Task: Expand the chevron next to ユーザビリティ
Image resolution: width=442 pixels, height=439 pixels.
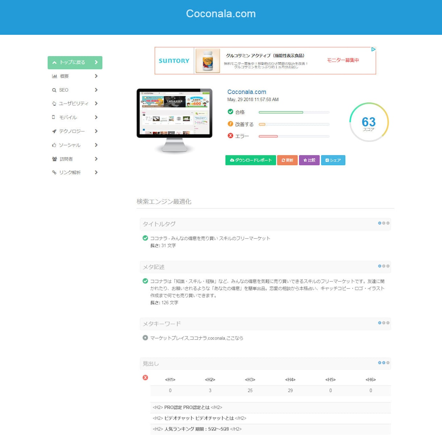Action: [x=96, y=104]
